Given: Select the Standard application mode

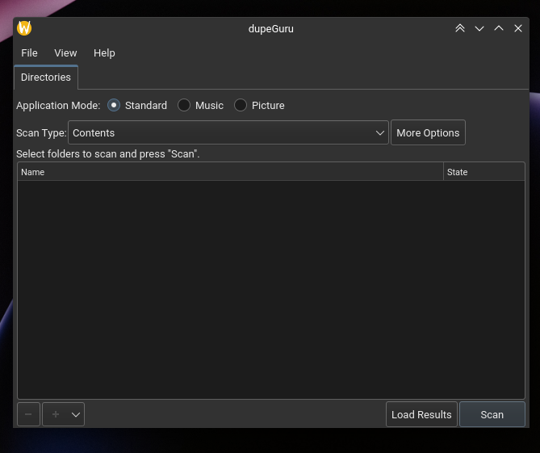Looking at the screenshot, I should point(137,105).
